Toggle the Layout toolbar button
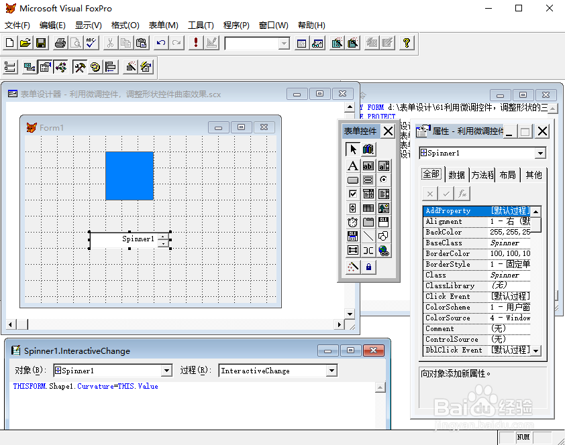Image resolution: width=565 pixels, height=445 pixels. click(x=111, y=67)
